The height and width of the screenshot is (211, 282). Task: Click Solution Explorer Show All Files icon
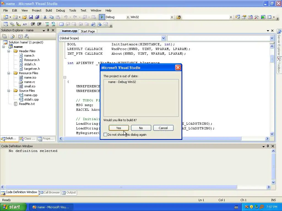(x=12, y=37)
